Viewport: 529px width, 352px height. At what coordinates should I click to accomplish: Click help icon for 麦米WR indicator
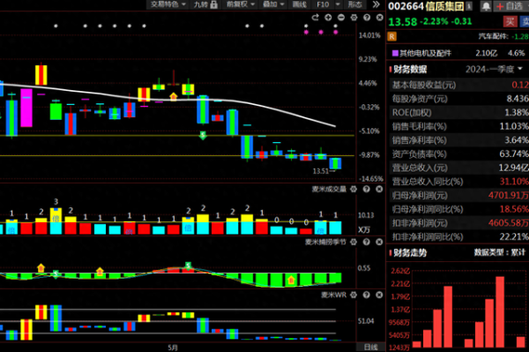tap(367, 295)
